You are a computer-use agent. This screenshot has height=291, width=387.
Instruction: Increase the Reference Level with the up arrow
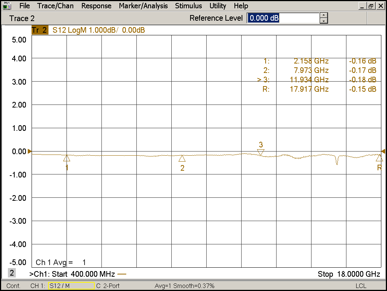pyautogui.click(x=324, y=15)
